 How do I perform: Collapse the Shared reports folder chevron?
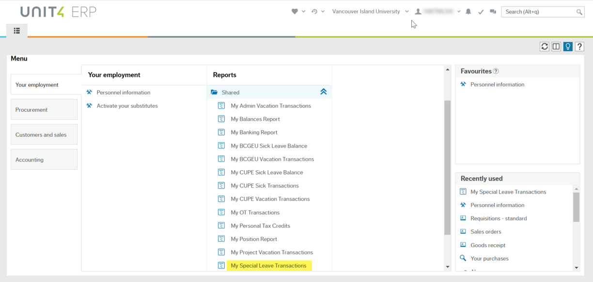(x=324, y=91)
